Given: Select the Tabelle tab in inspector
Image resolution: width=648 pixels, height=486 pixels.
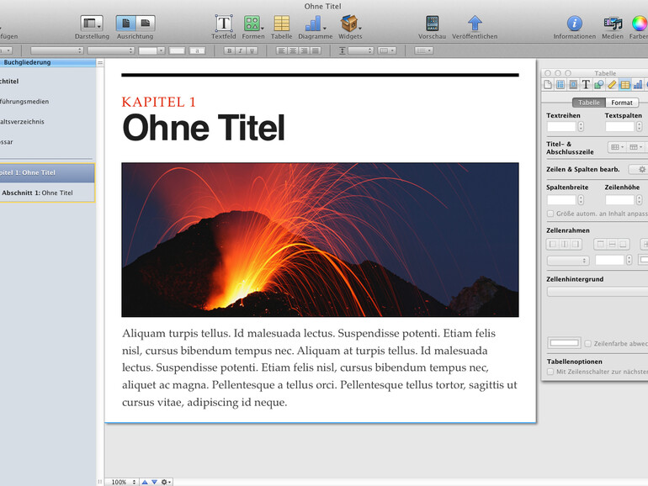Looking at the screenshot, I should point(589,103).
